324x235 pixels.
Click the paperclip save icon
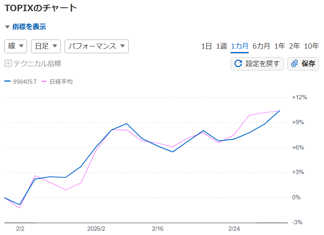295,64
